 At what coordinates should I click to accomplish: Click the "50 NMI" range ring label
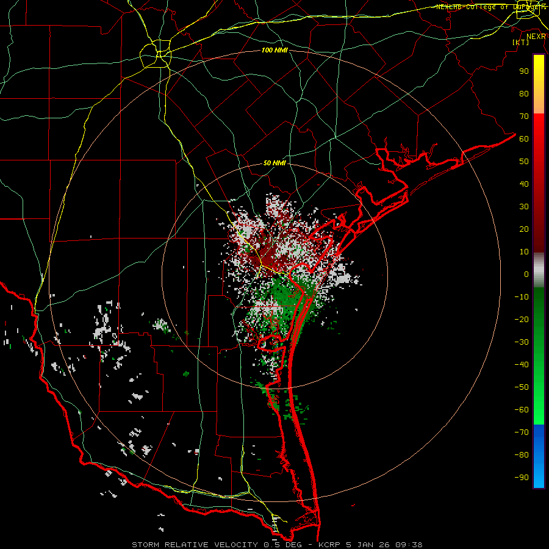[274, 163]
